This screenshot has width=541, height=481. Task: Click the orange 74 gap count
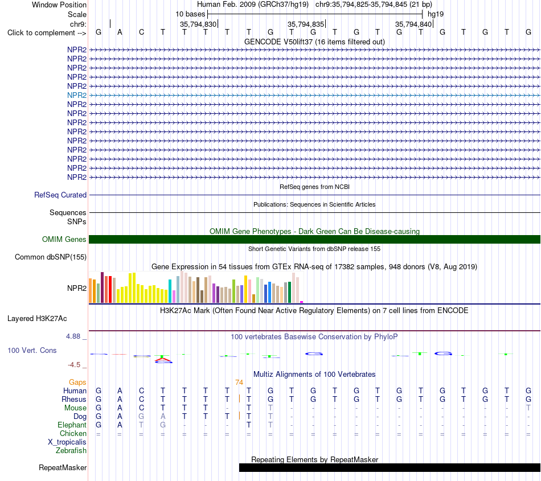239,382
